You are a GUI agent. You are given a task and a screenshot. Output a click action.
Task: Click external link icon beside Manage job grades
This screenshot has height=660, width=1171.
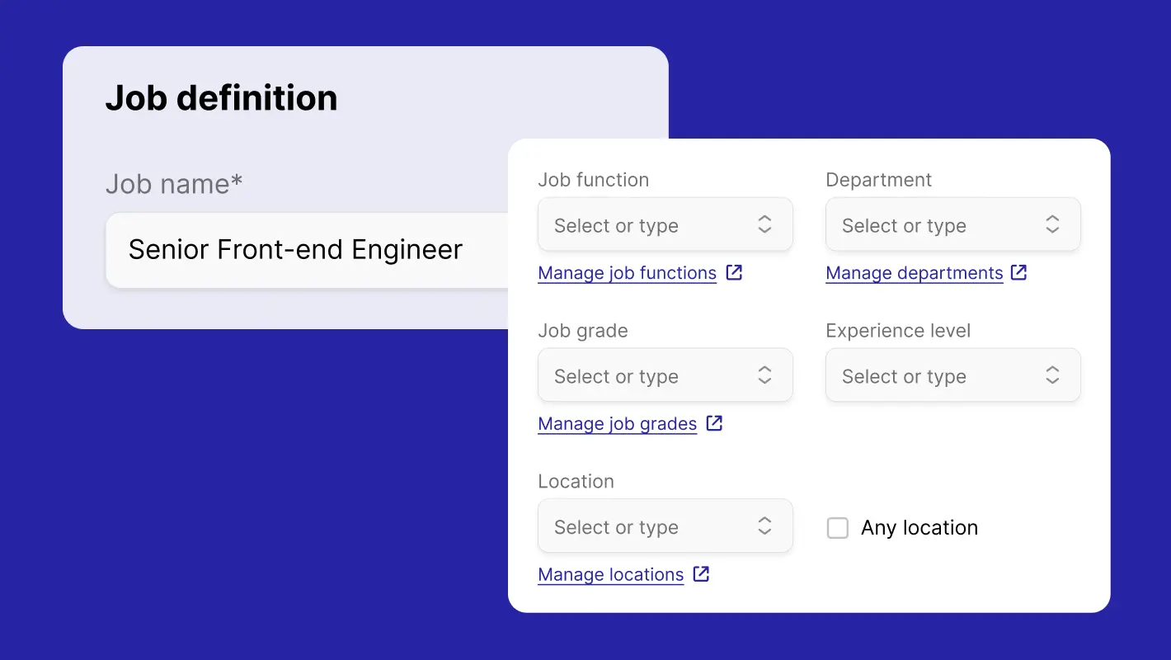714,423
